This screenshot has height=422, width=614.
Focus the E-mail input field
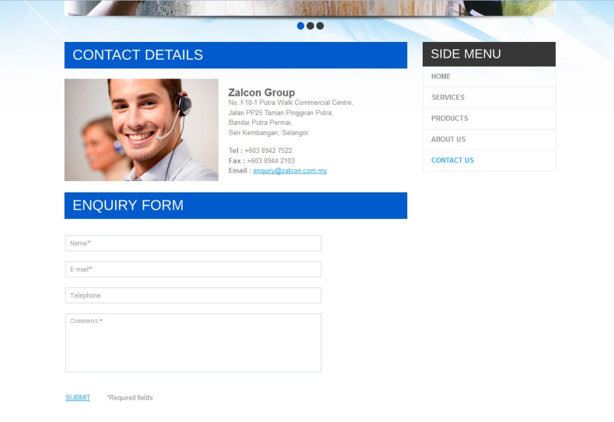click(193, 269)
